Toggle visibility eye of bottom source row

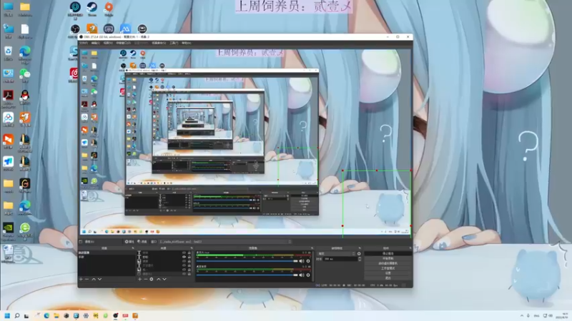coord(184,274)
